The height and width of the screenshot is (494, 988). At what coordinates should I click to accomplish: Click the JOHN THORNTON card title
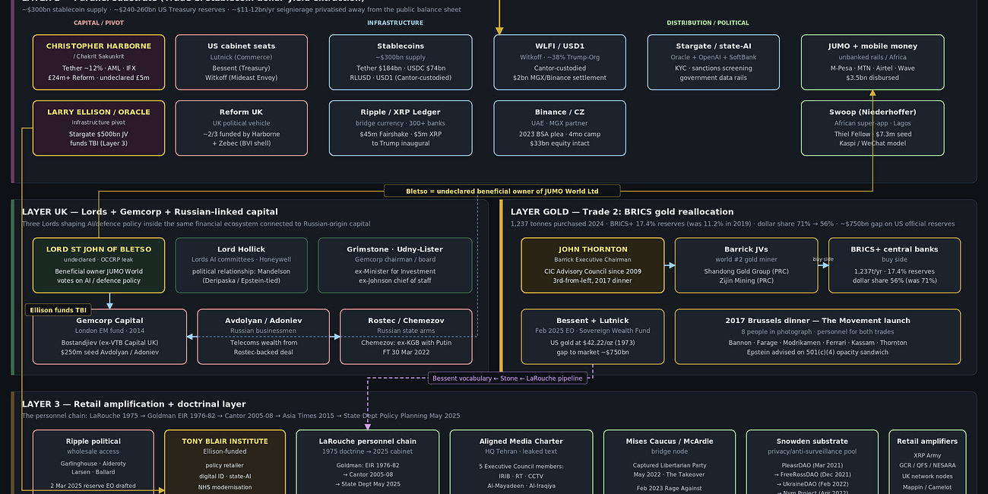tap(593, 249)
